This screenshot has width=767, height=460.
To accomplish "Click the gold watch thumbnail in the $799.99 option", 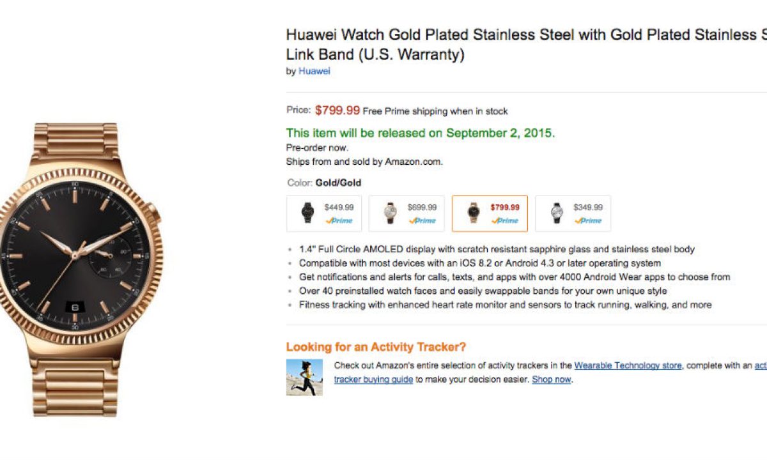I will (473, 213).
